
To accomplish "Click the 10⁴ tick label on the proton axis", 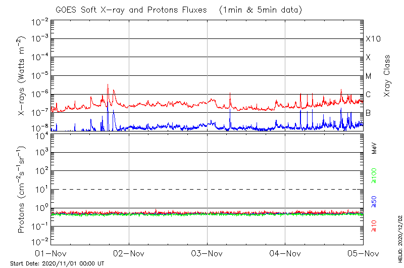I will click(41, 135).
